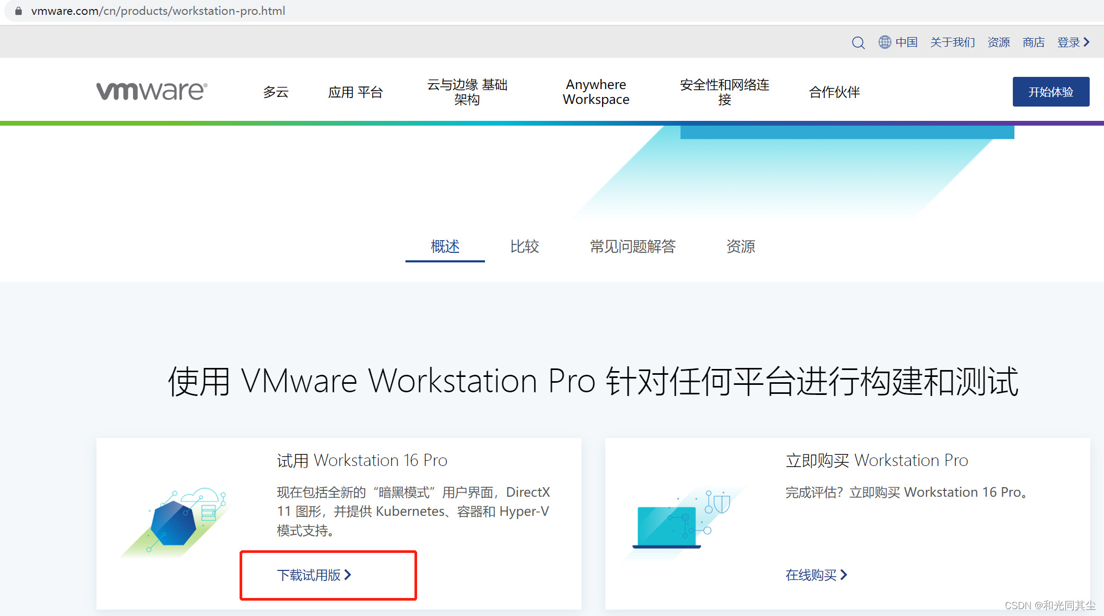Click 在线购买 link
Screen dimensions: 1104x616
[x=816, y=575]
